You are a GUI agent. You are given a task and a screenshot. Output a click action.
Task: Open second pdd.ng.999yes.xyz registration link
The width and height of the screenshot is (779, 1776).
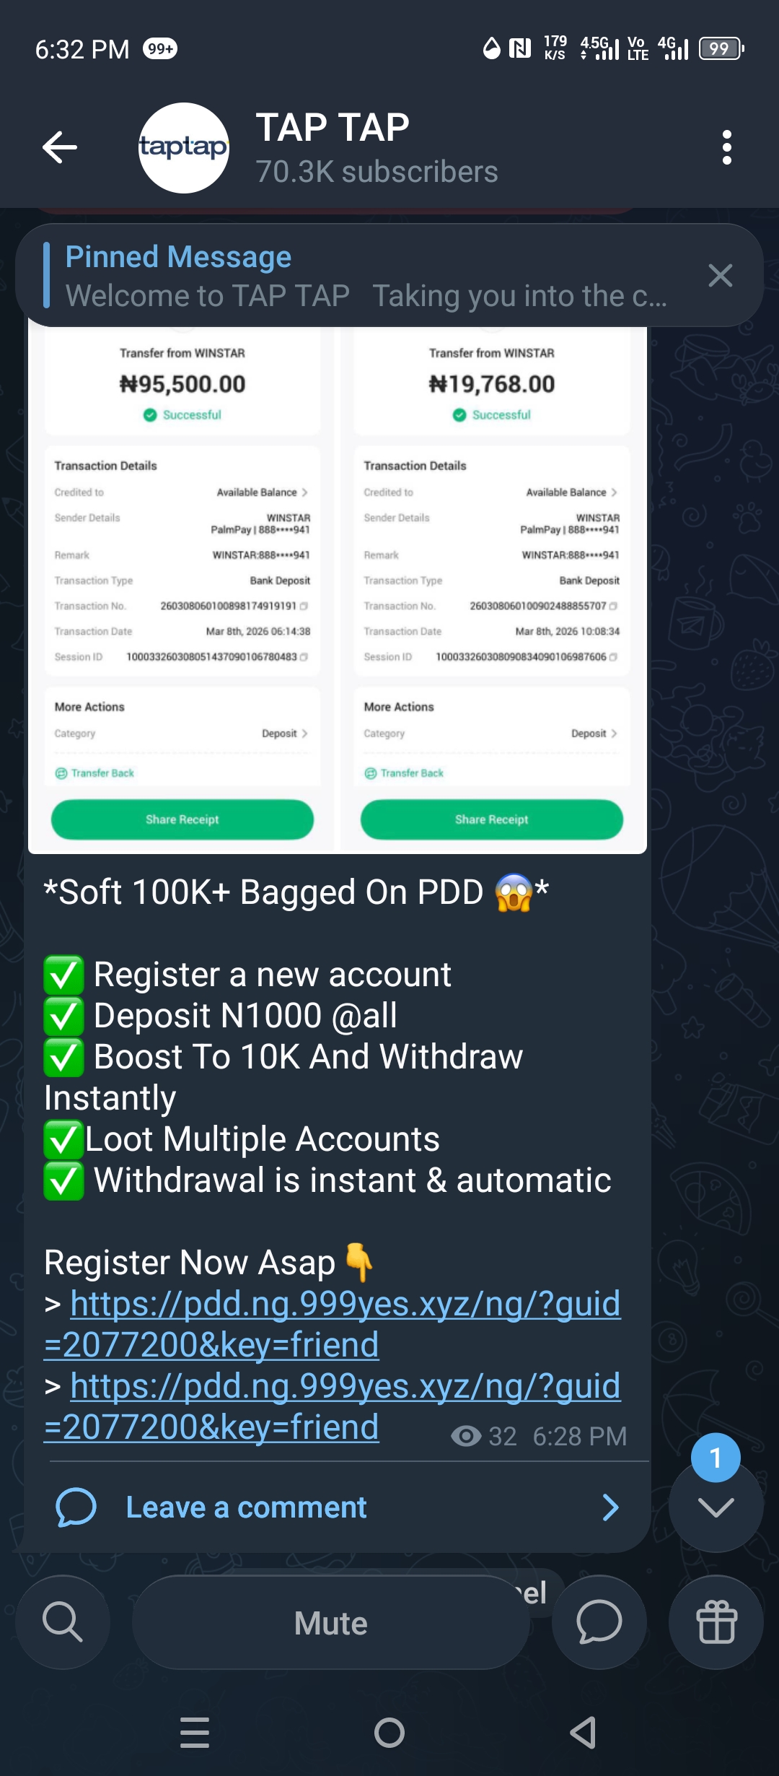coord(333,1406)
